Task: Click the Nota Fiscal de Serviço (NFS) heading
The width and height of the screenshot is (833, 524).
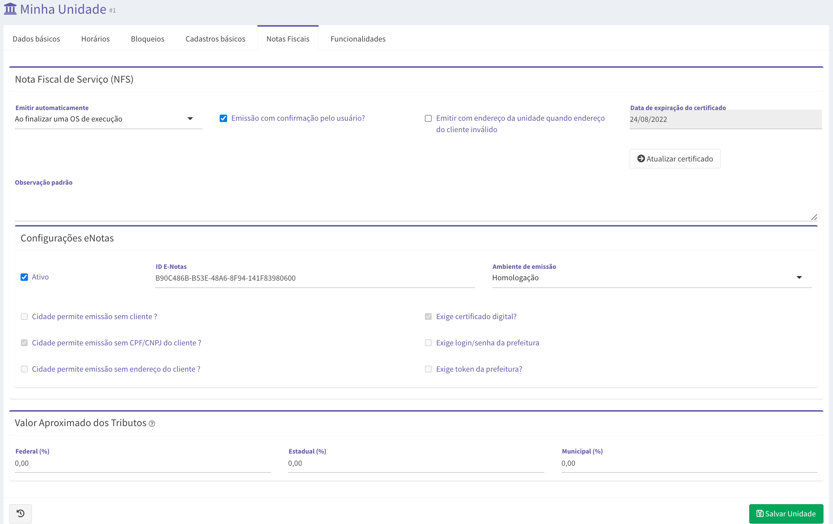Action: [74, 79]
